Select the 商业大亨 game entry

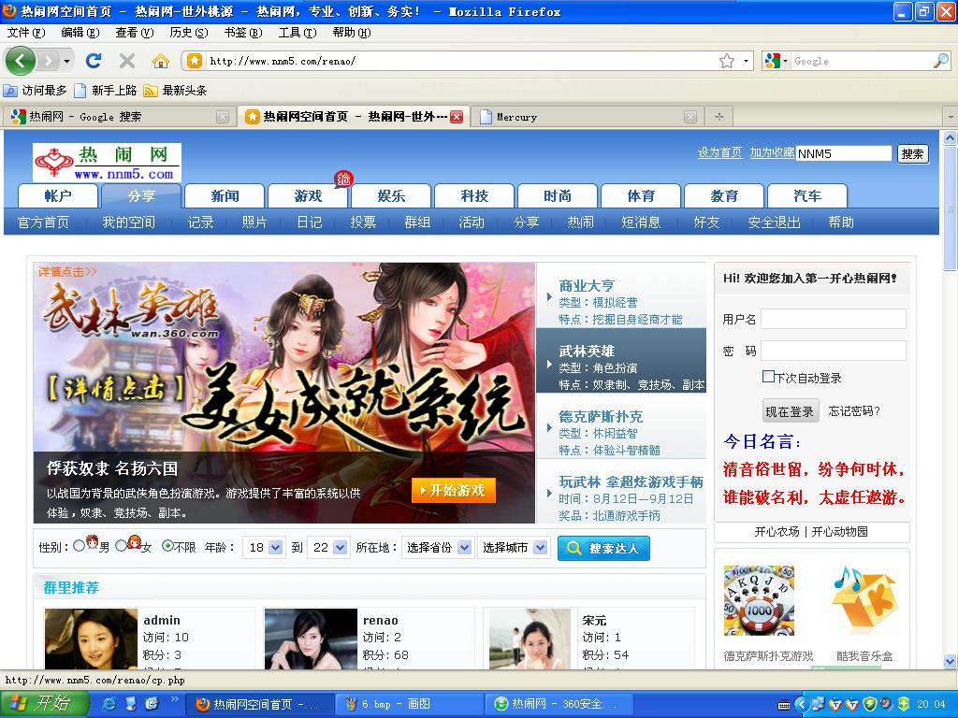621,294
